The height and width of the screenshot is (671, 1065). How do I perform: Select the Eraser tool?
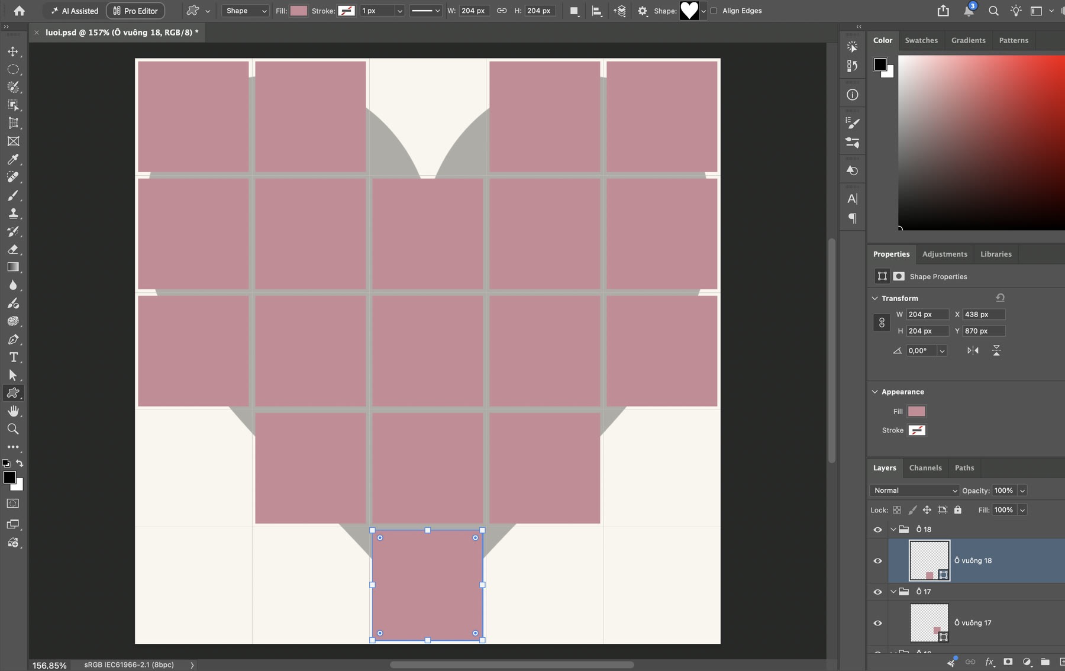(13, 249)
